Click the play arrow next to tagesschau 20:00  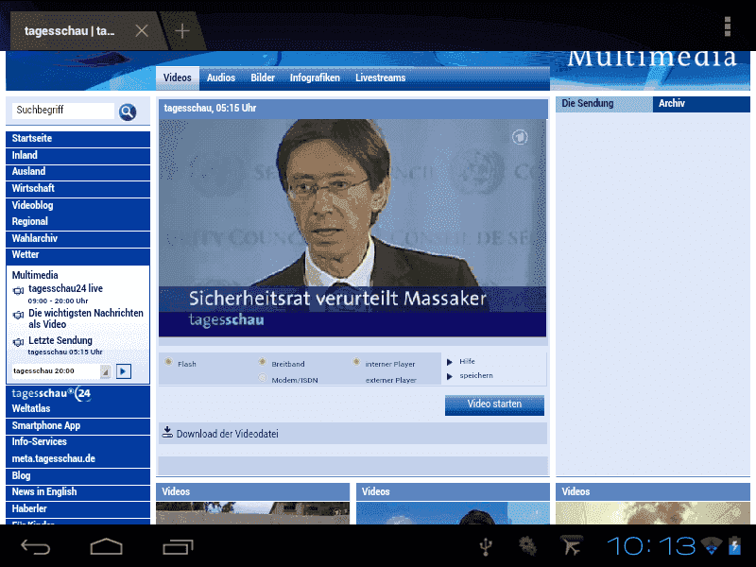point(124,371)
